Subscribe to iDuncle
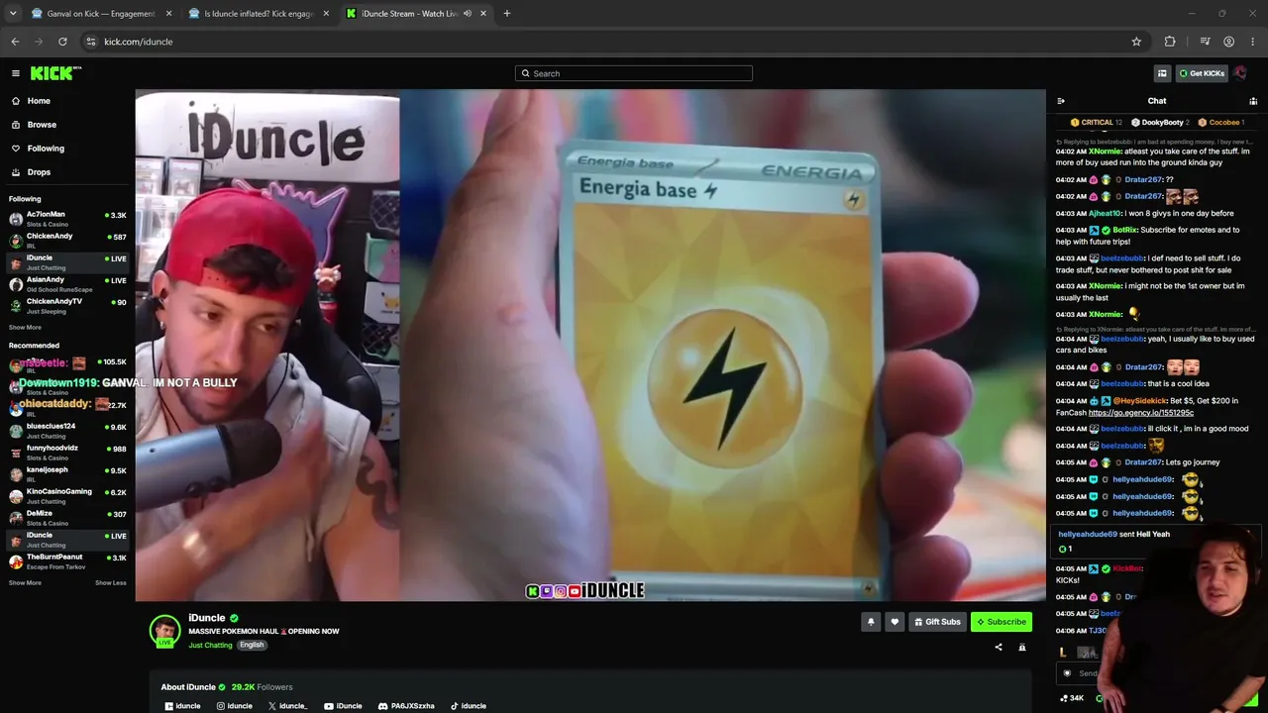 point(1002,622)
